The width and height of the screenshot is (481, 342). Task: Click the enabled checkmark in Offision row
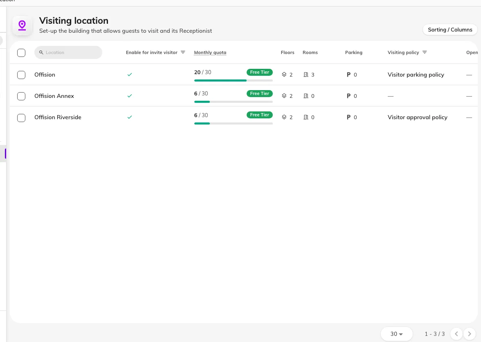tap(130, 75)
